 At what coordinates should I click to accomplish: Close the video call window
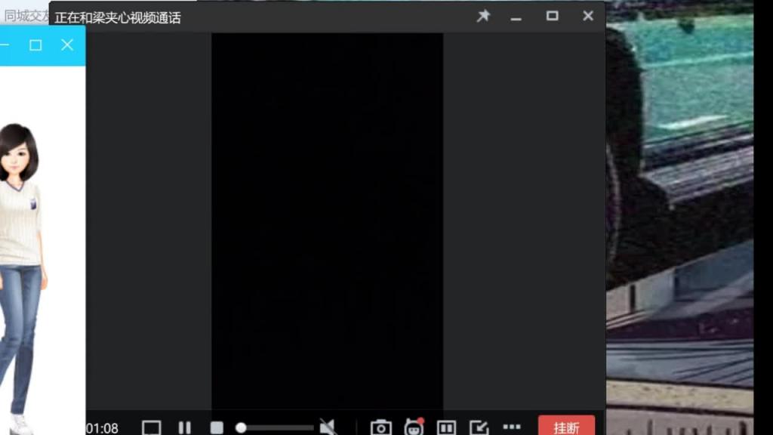coord(587,16)
